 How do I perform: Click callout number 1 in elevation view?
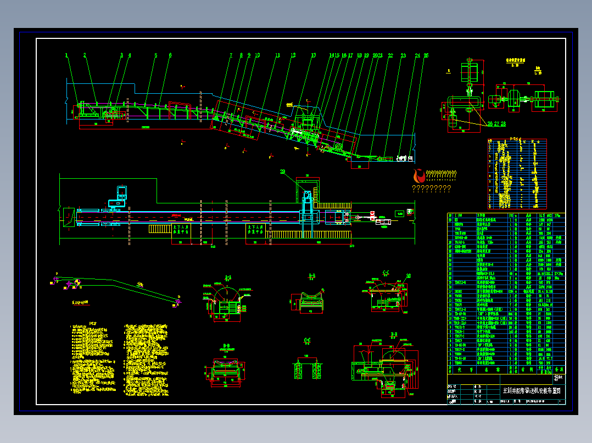coord(66,55)
